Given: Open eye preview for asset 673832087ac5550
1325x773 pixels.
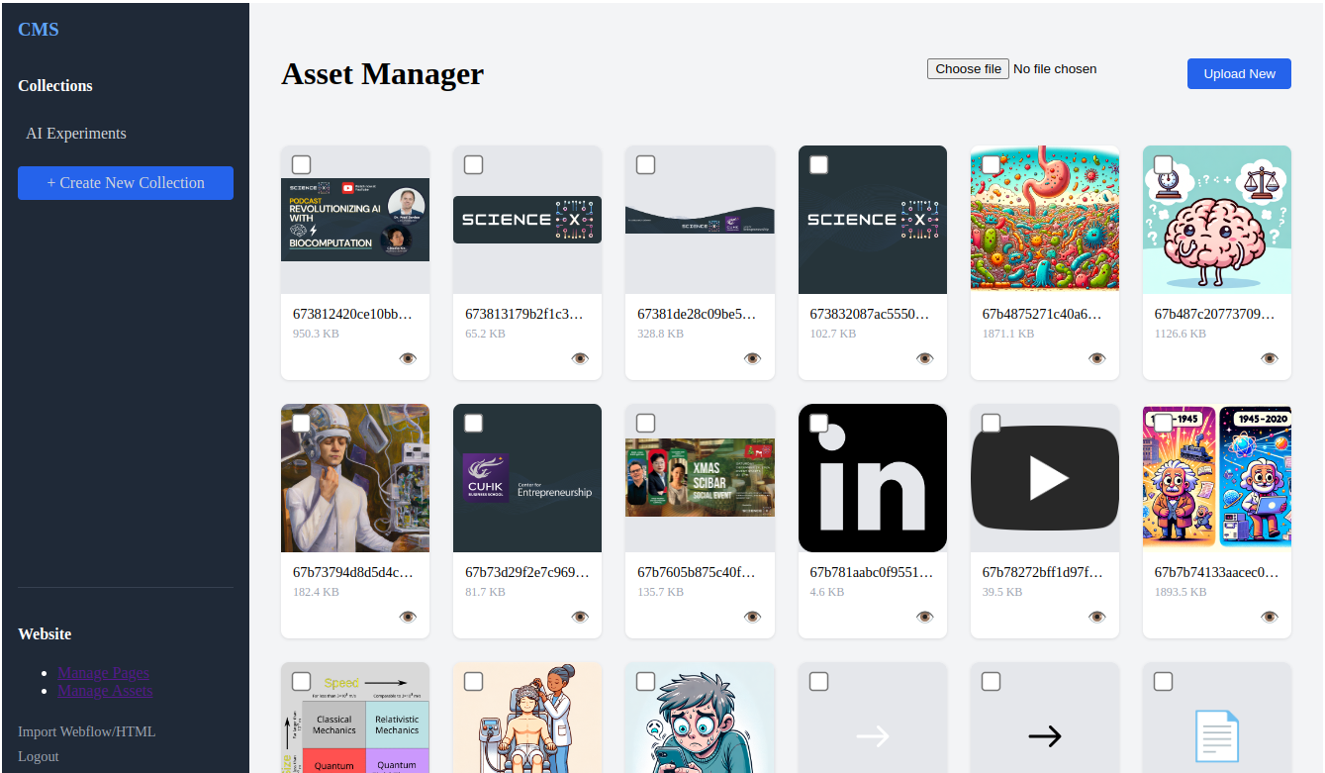Looking at the screenshot, I should (x=925, y=358).
